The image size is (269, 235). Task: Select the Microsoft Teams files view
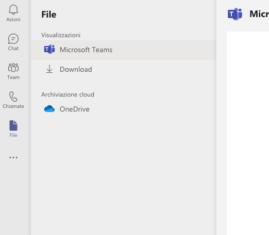[x=124, y=50]
